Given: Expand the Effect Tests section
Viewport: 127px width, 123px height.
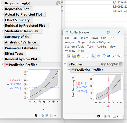Looking at the screenshot, I should click(x=3, y=54).
